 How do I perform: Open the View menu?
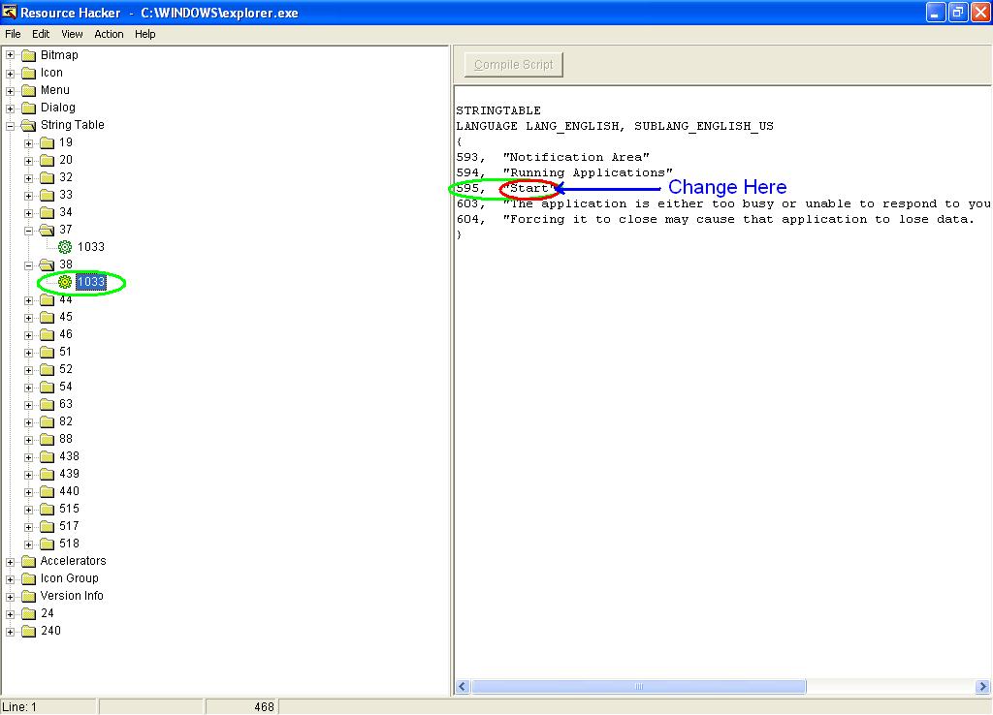click(72, 34)
